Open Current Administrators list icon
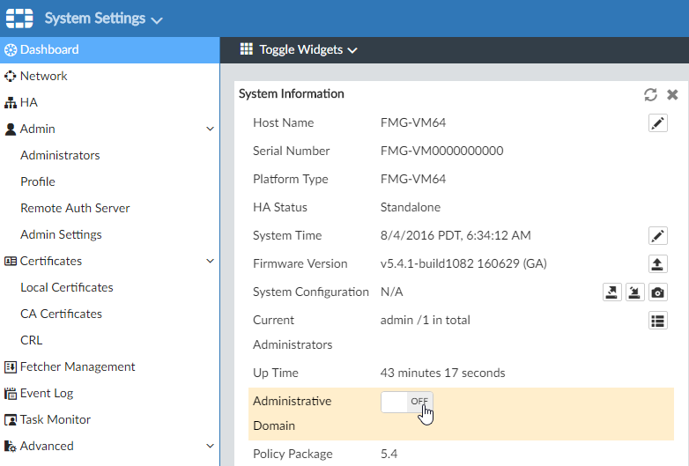Viewport: 689px width, 466px height. tap(657, 321)
